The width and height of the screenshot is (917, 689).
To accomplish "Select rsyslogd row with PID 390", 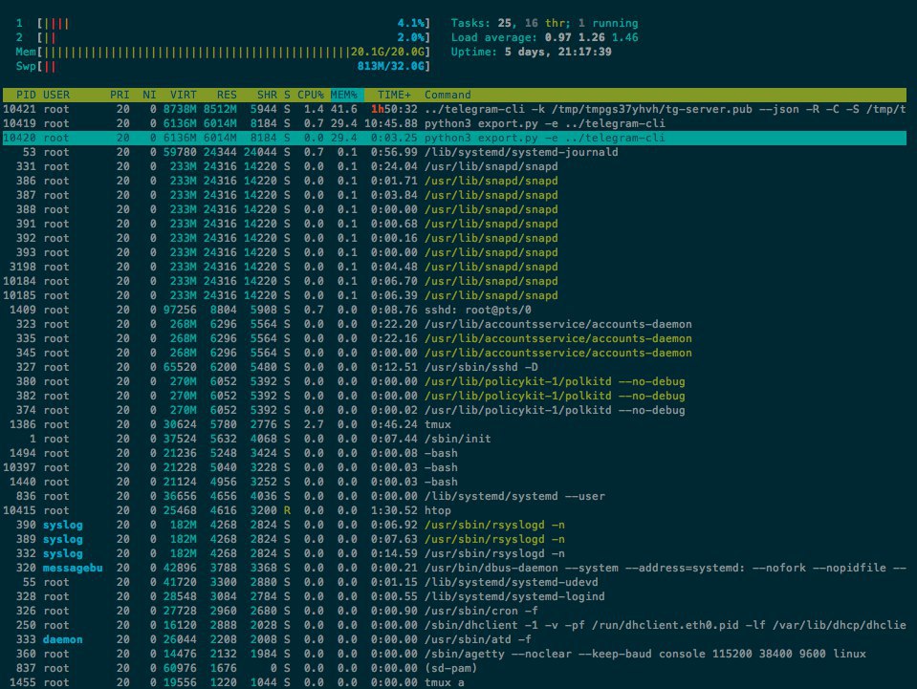I will coord(454,525).
